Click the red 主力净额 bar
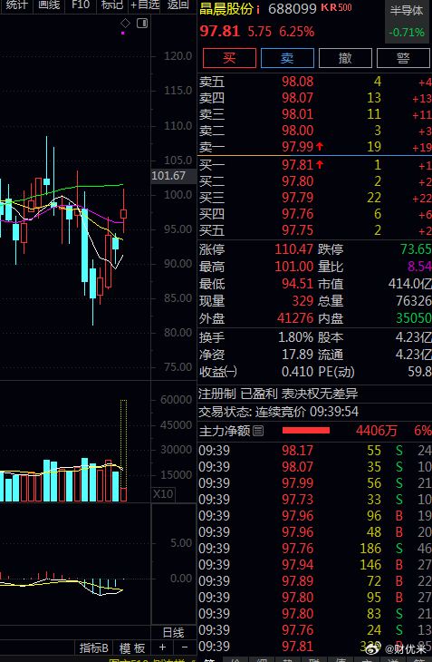Screen dimensions: 432x662 tap(306, 431)
